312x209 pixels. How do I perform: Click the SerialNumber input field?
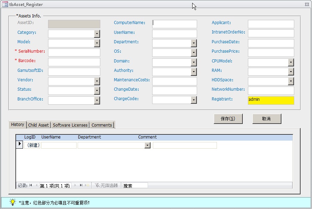pyautogui.click(x=74, y=53)
